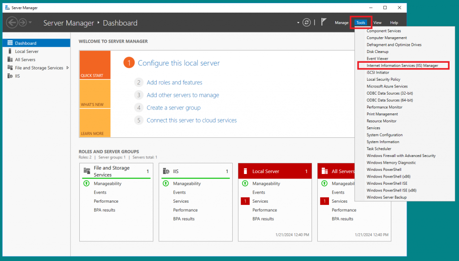The image size is (459, 261).
Task: Open the Manage menu
Action: 342,22
